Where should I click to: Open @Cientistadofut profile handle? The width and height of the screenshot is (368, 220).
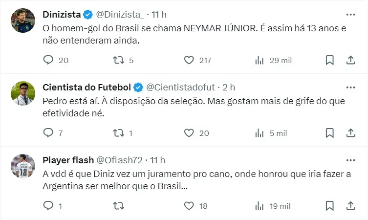180,87
